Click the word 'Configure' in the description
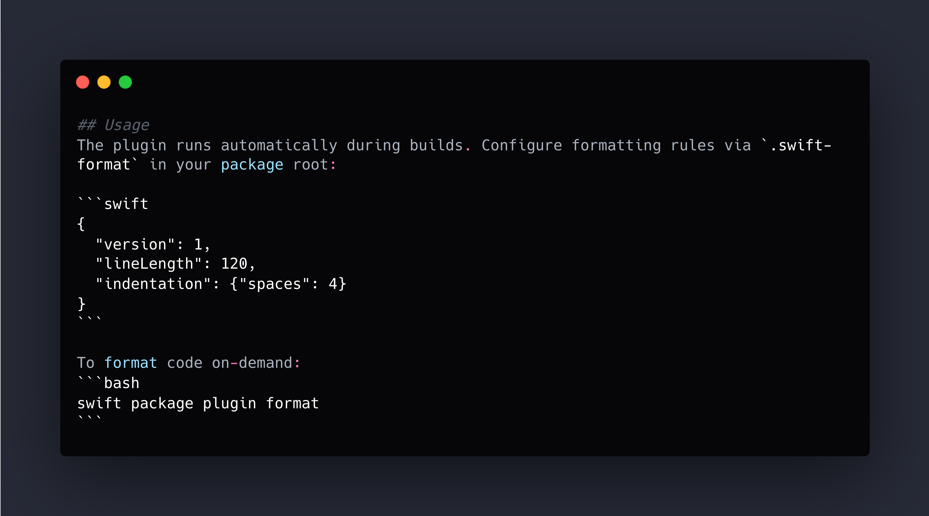 (522, 145)
